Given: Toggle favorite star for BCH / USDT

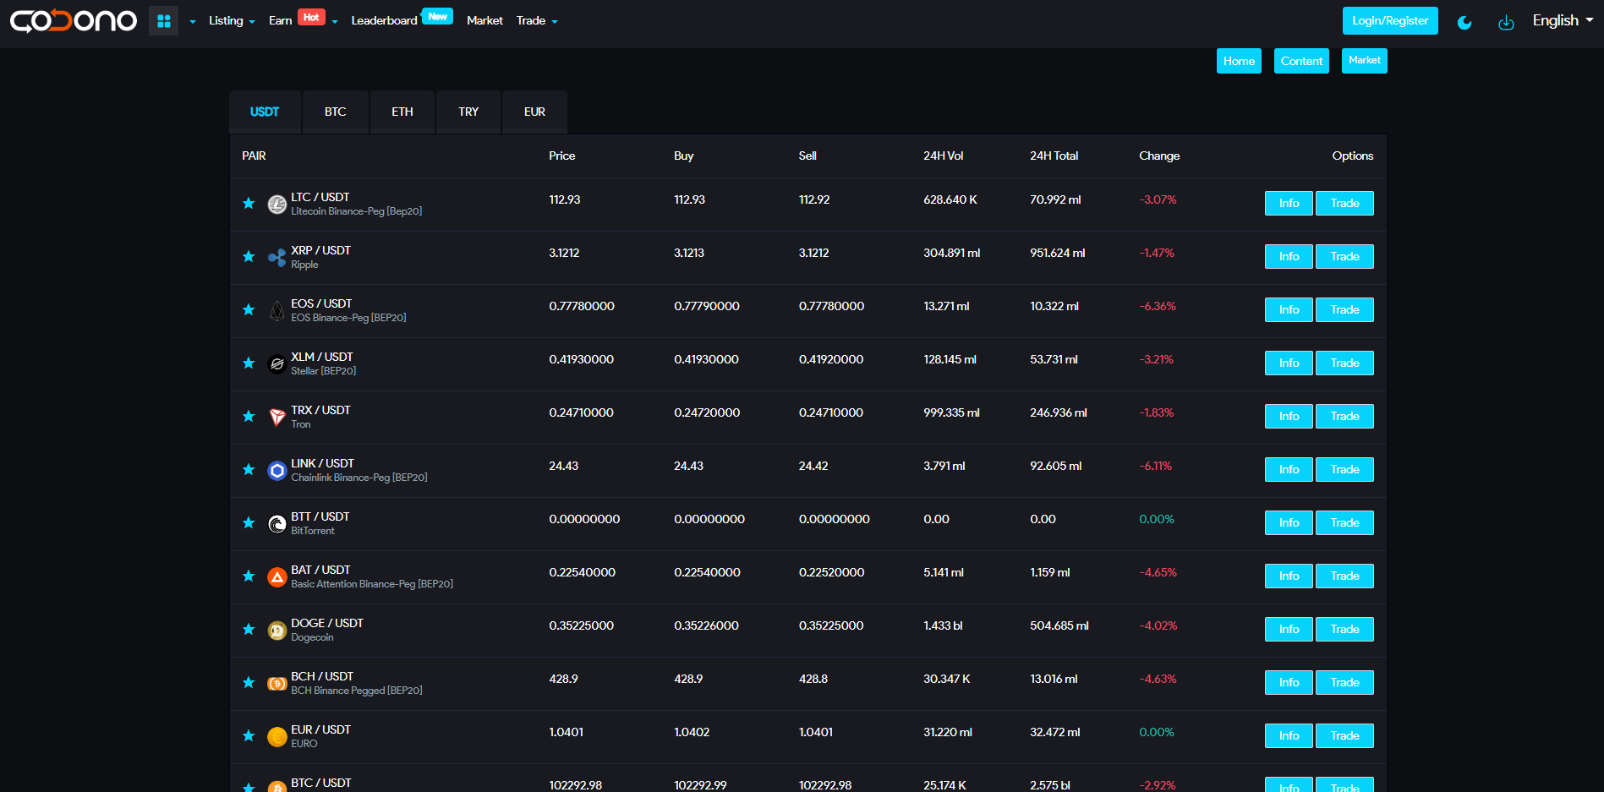Looking at the screenshot, I should coord(249,682).
